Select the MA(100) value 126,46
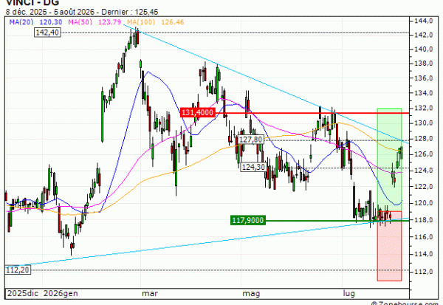Viewport: 443px width, 305px height. (x=173, y=22)
